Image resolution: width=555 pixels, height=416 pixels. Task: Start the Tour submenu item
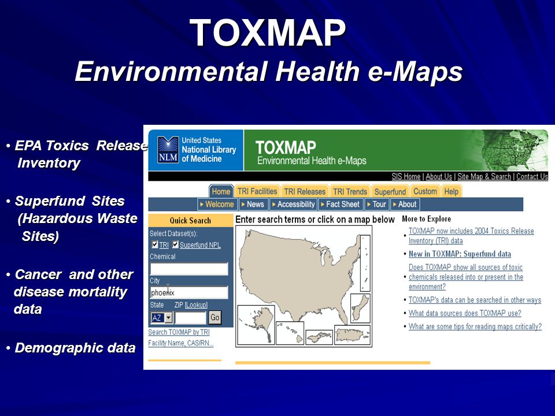[x=376, y=204]
